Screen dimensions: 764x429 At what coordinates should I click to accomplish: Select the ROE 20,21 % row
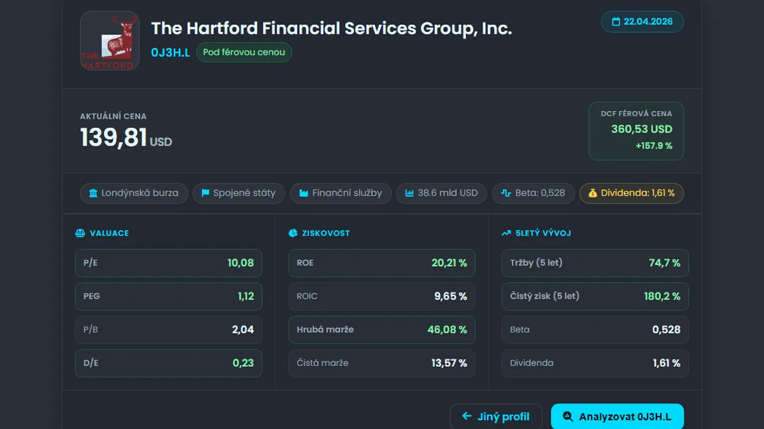tap(382, 263)
